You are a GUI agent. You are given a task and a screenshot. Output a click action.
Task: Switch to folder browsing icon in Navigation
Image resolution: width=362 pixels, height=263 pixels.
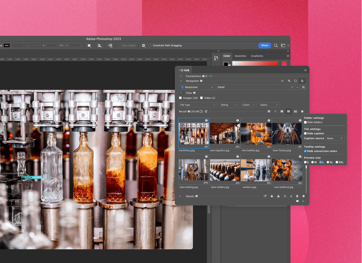[x=296, y=81]
